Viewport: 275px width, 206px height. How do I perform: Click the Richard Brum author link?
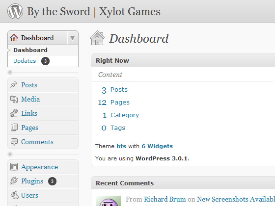click(x=165, y=199)
